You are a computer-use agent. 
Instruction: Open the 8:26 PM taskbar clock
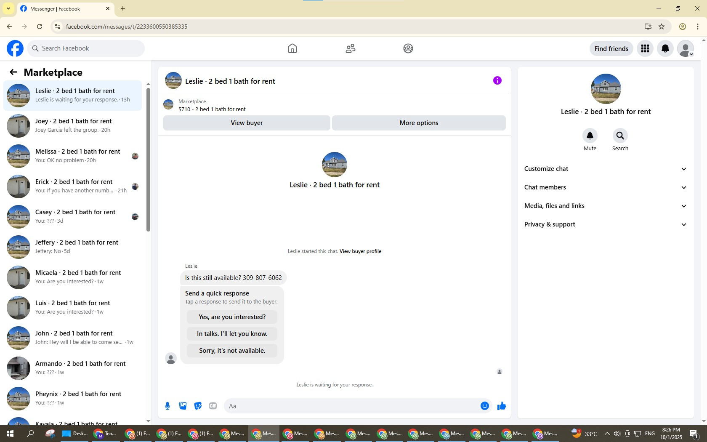click(671, 434)
